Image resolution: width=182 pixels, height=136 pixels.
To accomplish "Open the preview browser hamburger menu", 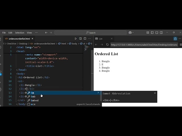I will pyautogui.click(x=181, y=45).
